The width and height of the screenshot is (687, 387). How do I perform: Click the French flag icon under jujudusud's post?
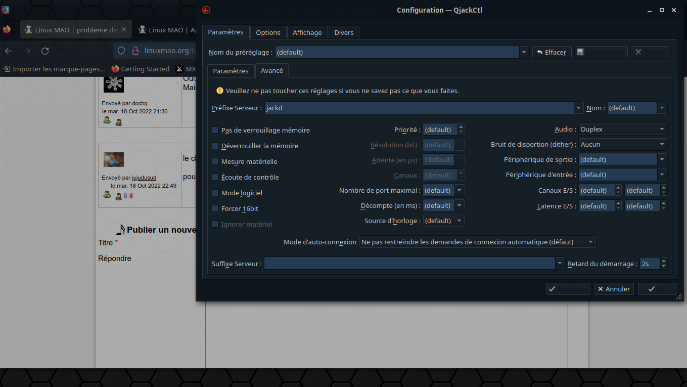(x=128, y=195)
